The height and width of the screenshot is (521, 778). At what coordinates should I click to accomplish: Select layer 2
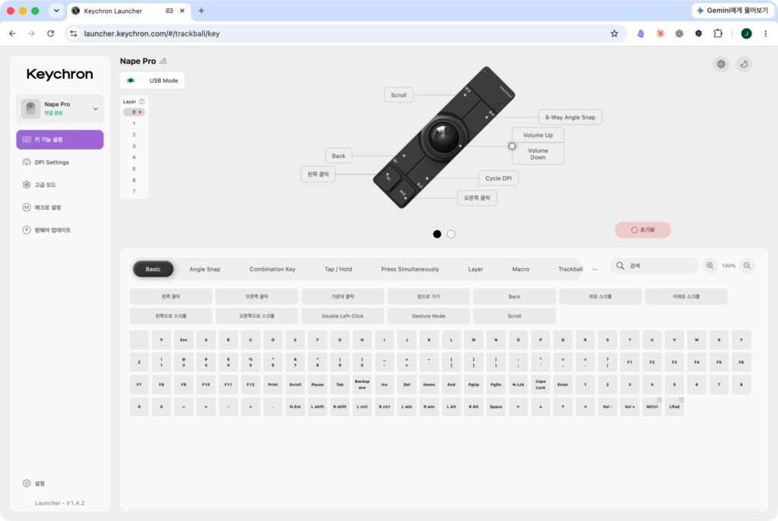(x=134, y=135)
